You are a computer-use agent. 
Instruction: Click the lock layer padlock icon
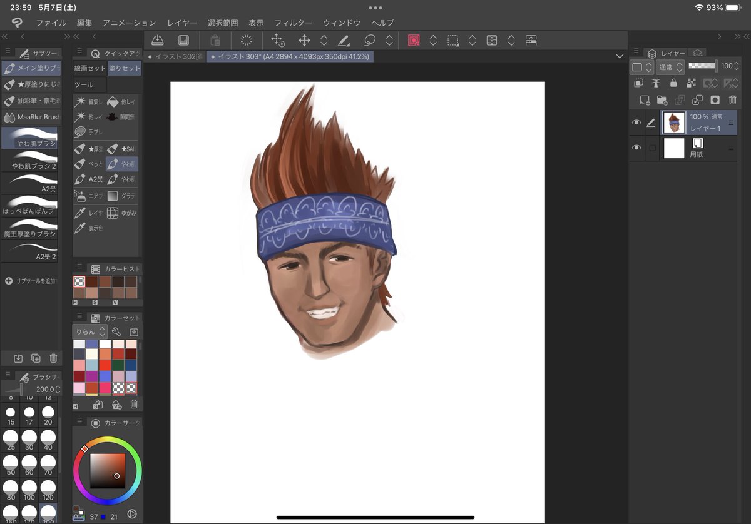click(673, 83)
